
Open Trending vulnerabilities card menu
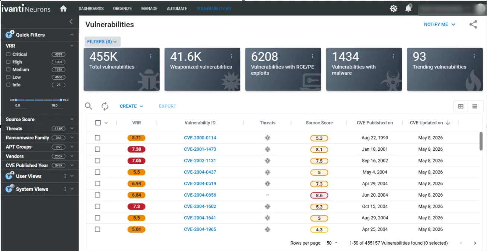(474, 56)
